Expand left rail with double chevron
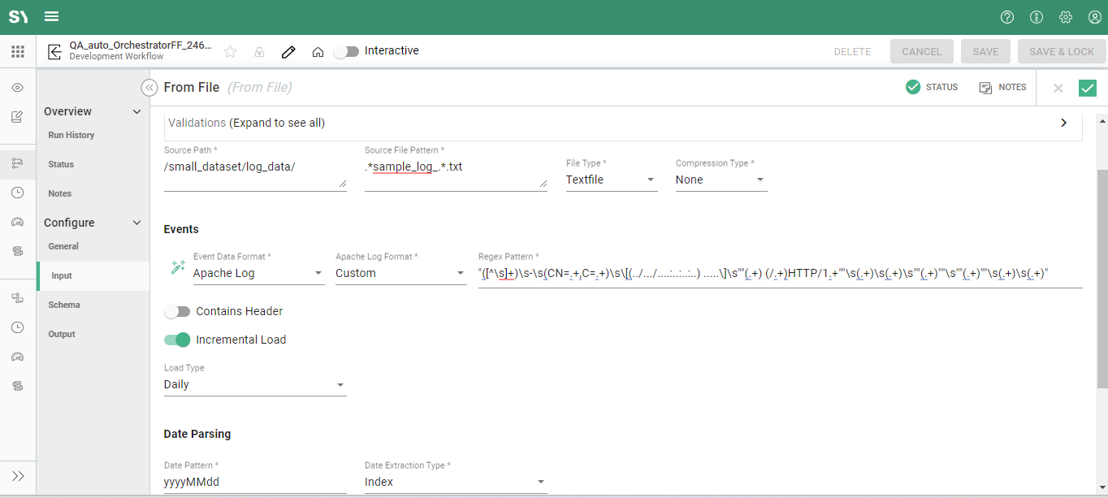The height and width of the screenshot is (498, 1108). (x=18, y=475)
